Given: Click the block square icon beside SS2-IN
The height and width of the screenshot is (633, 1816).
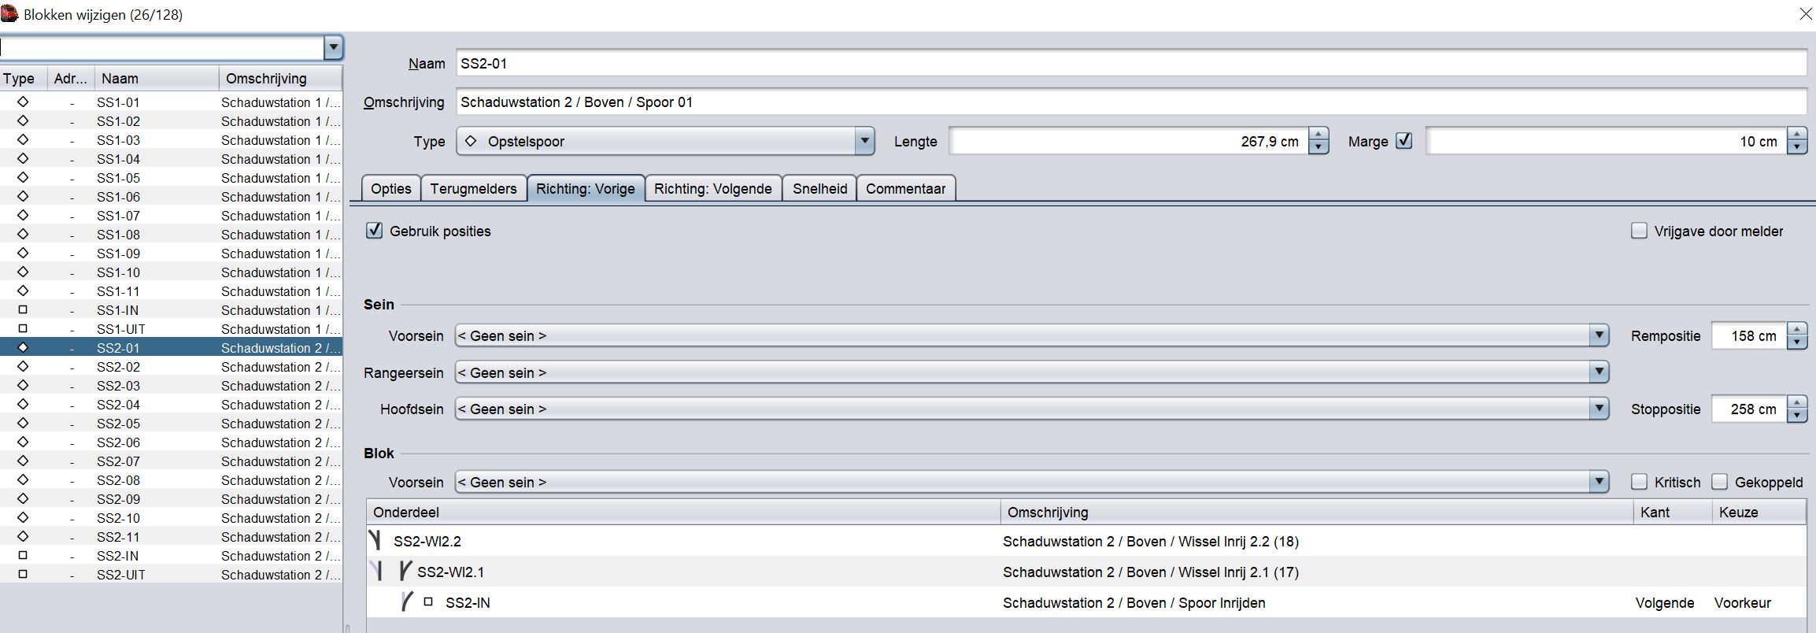Looking at the screenshot, I should point(428,602).
